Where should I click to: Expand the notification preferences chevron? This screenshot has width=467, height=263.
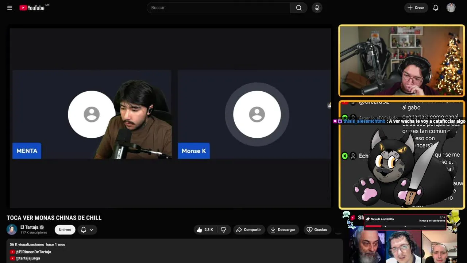tap(92, 230)
